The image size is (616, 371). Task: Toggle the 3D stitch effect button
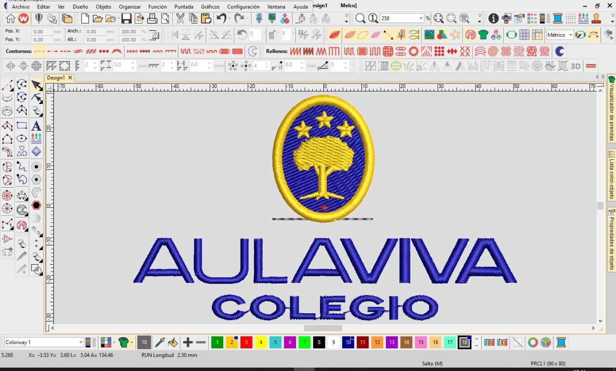(x=576, y=66)
